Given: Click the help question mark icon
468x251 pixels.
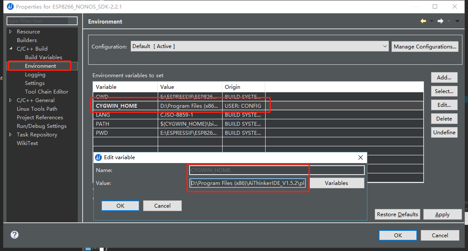Looking at the screenshot, I should pyautogui.click(x=14, y=235).
